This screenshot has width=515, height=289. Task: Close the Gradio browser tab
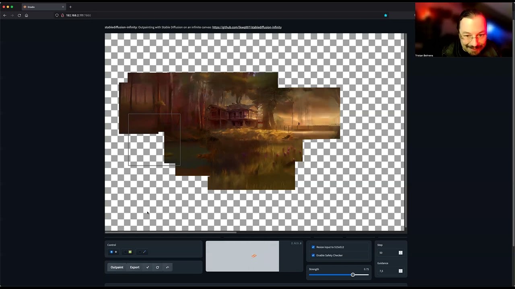click(x=63, y=7)
